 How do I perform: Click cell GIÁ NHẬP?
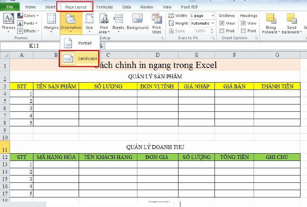pos(196,86)
